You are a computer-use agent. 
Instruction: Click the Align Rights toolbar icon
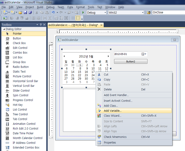17,18
